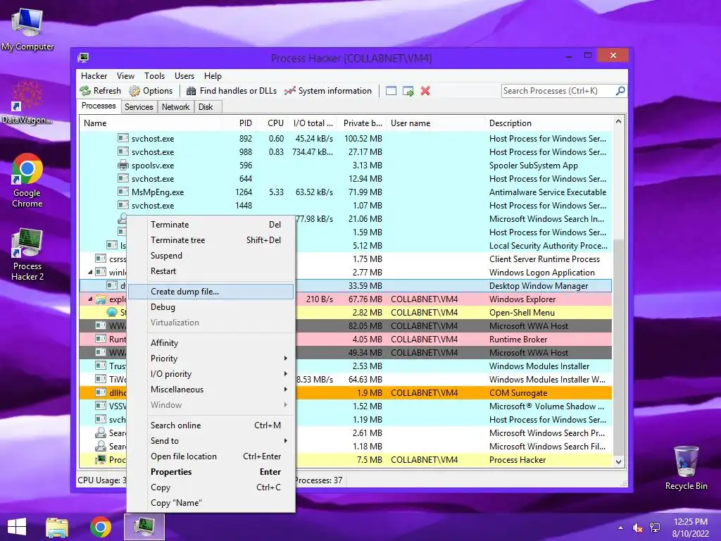Open the Help menu
The width and height of the screenshot is (721, 541).
(x=213, y=76)
